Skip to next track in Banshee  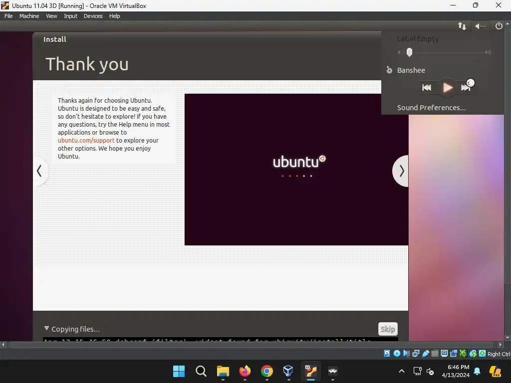(466, 87)
